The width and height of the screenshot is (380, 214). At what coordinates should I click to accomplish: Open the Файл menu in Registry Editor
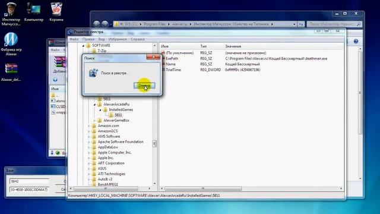(74, 39)
